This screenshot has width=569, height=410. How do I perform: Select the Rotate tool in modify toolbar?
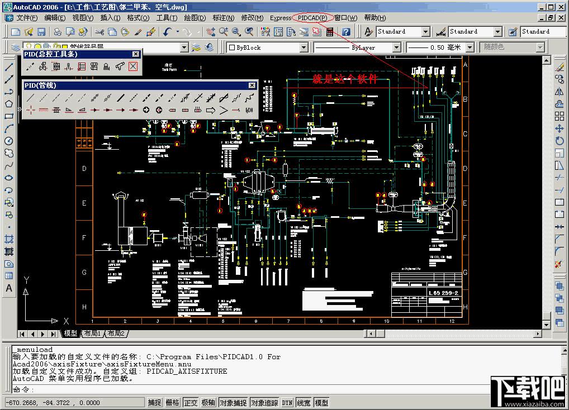559,141
